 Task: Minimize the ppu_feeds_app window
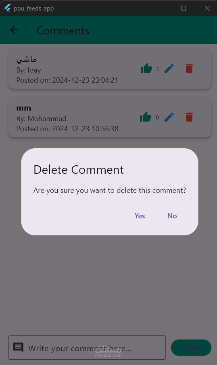160,8
